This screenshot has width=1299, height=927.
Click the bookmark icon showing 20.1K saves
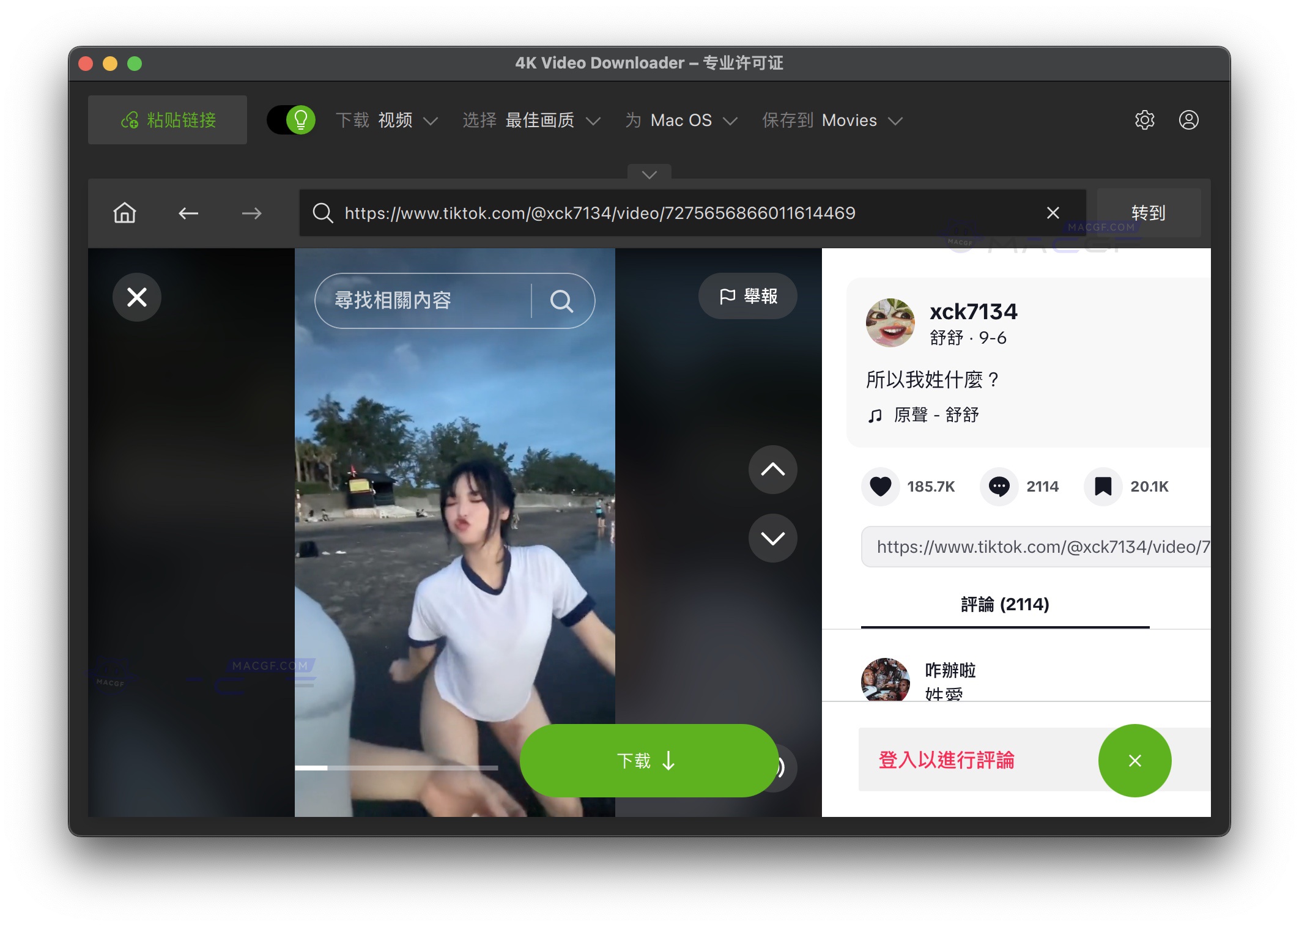tap(1103, 486)
